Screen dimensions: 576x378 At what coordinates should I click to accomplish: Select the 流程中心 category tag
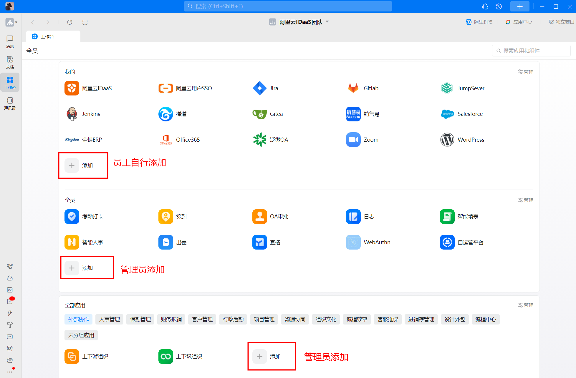(x=486, y=320)
